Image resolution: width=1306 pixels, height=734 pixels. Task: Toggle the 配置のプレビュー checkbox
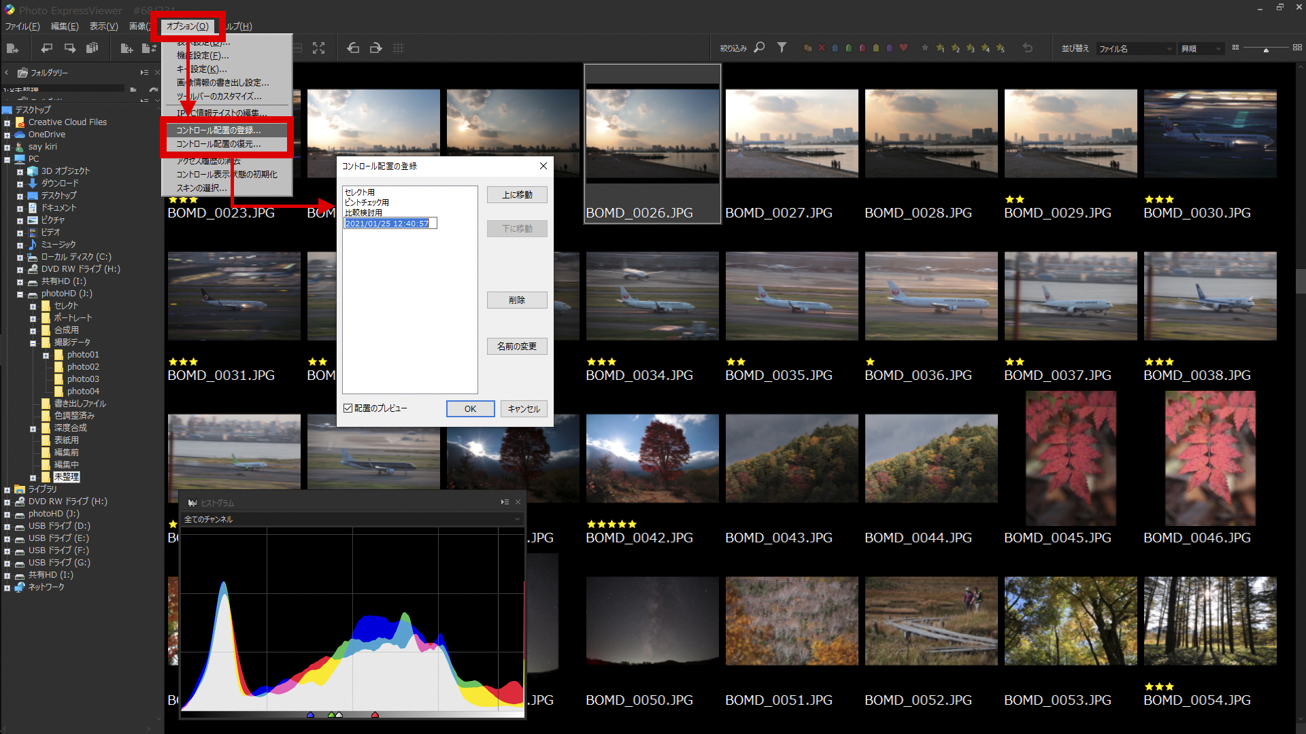(x=348, y=408)
